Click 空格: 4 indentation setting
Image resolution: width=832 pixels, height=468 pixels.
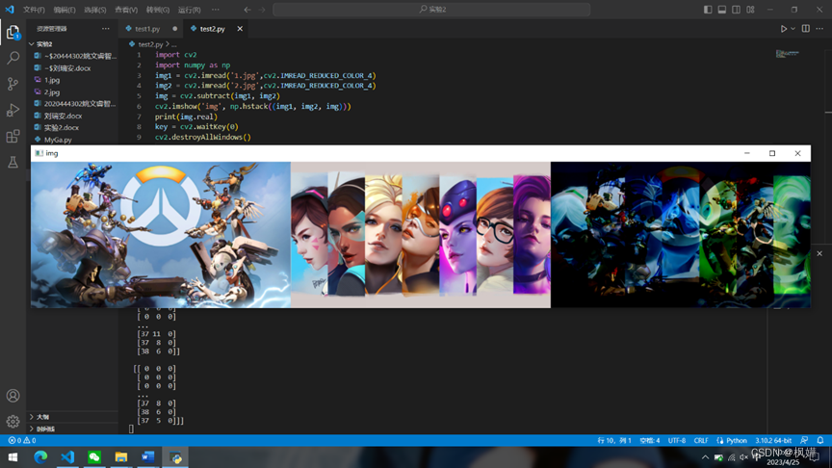[649, 440]
